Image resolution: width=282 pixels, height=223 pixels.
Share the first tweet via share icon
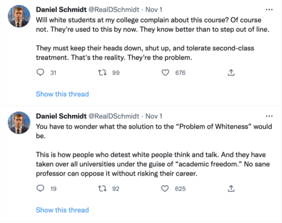[x=231, y=72]
